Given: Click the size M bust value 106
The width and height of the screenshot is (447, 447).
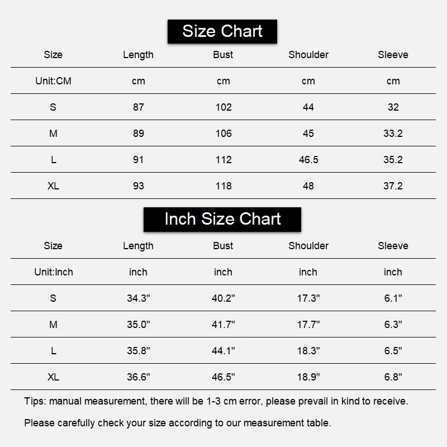Looking at the screenshot, I should (223, 134).
